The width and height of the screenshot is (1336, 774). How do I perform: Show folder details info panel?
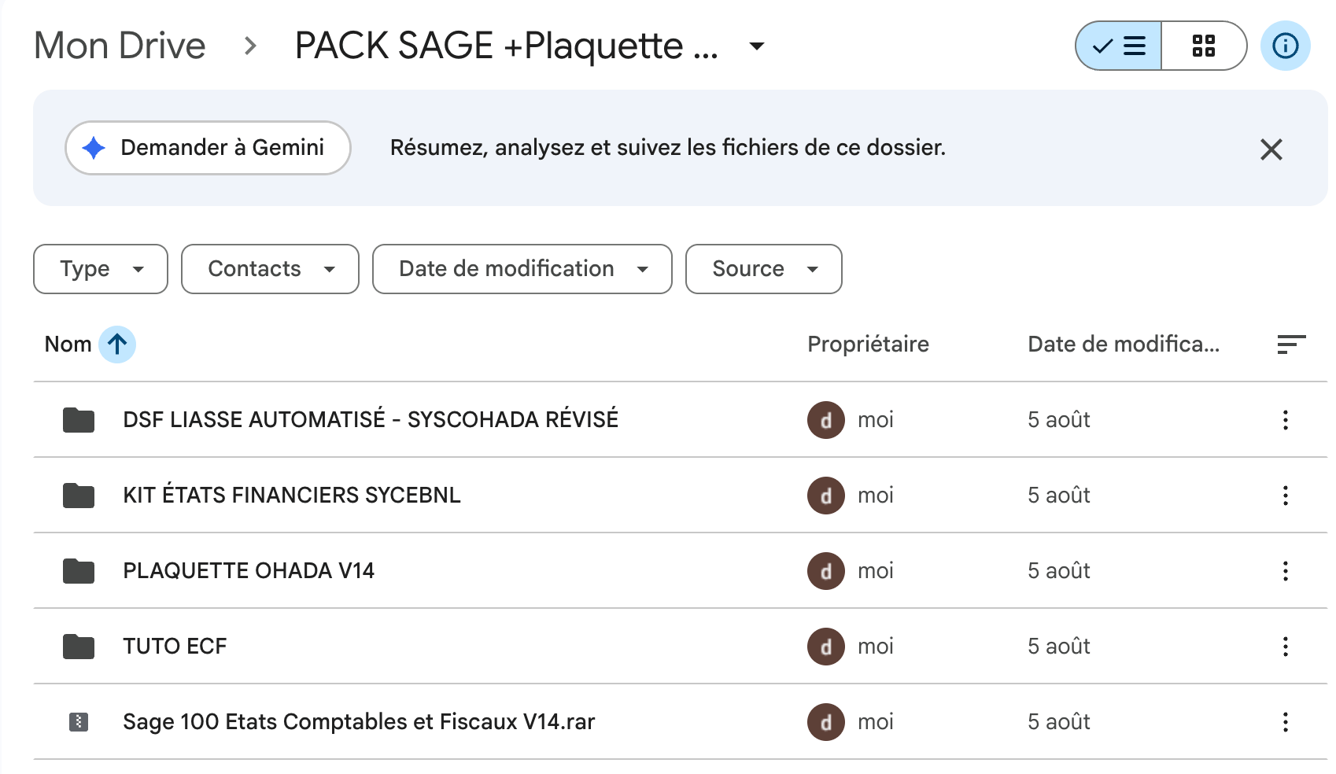[x=1286, y=46]
